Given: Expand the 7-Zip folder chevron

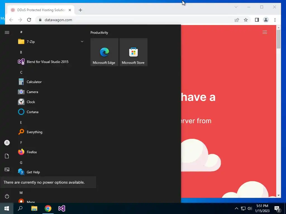Looking at the screenshot, I should pos(82,42).
